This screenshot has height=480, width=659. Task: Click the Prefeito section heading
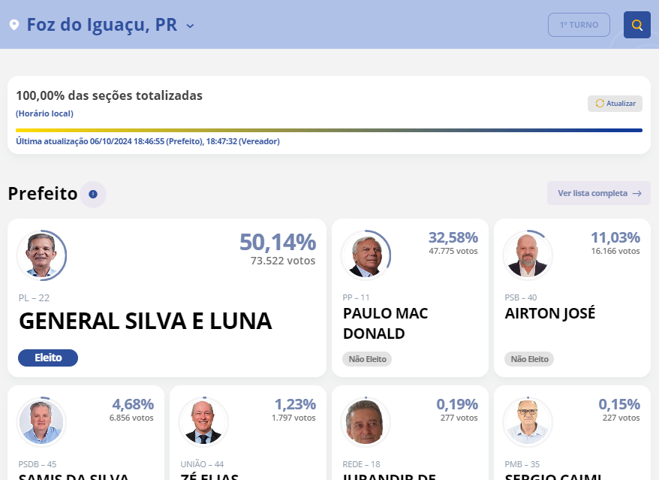coord(43,194)
